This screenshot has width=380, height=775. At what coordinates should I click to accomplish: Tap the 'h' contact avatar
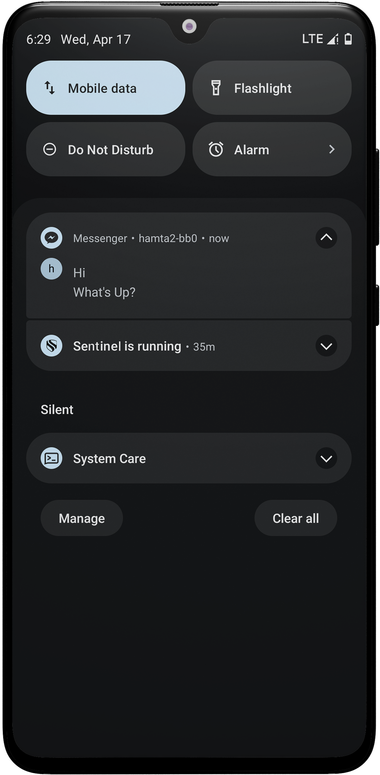(51, 269)
